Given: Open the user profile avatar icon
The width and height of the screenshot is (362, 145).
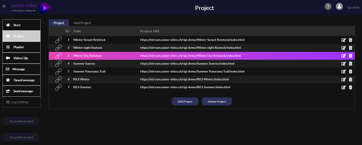Looking at the screenshot, I should (x=339, y=6).
